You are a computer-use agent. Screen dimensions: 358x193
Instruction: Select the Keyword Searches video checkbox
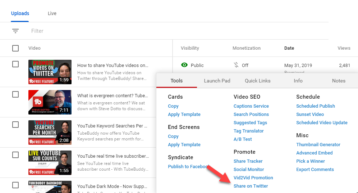click(x=15, y=125)
